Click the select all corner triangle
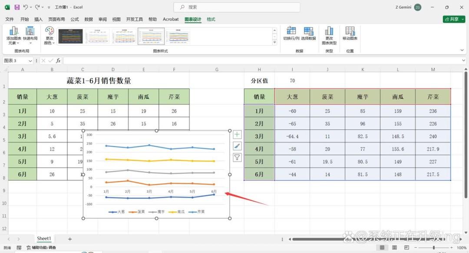 (5, 69)
